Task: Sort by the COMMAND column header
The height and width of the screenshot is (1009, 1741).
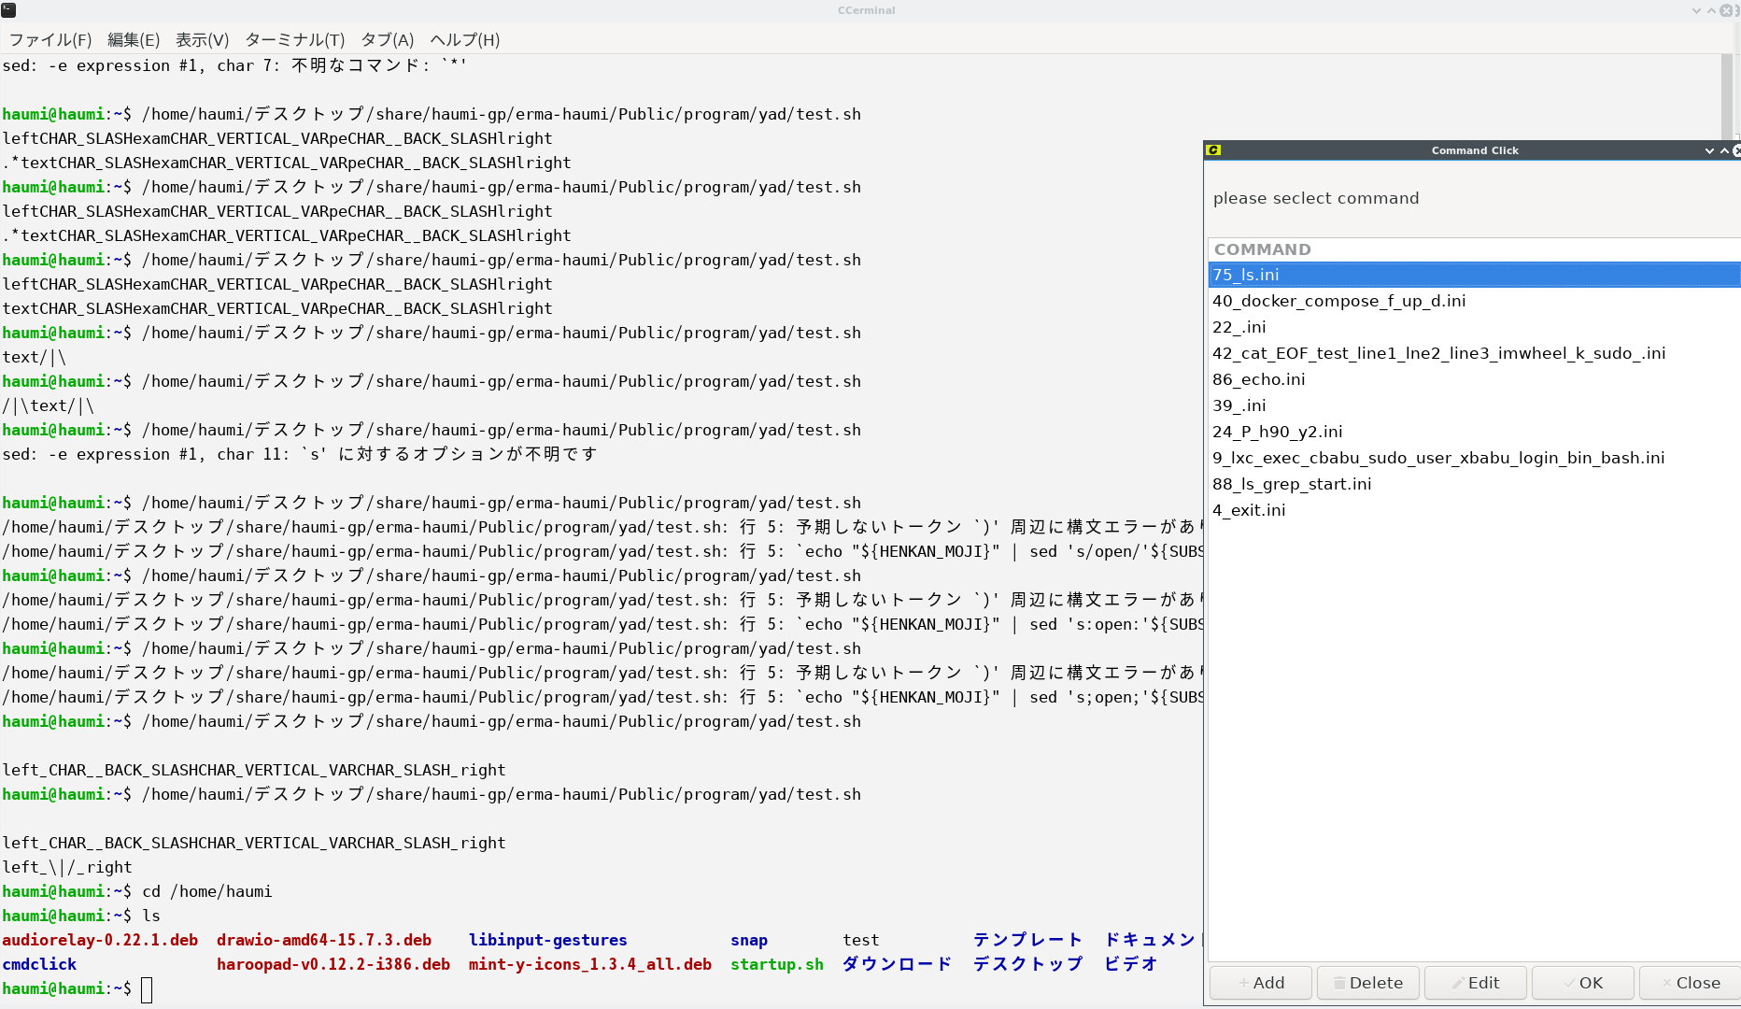Action: click(1474, 249)
